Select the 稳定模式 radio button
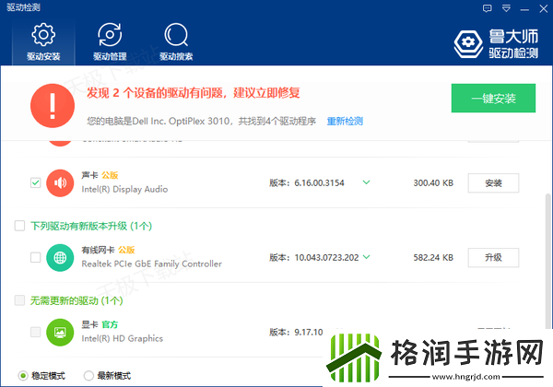 pos(23,376)
